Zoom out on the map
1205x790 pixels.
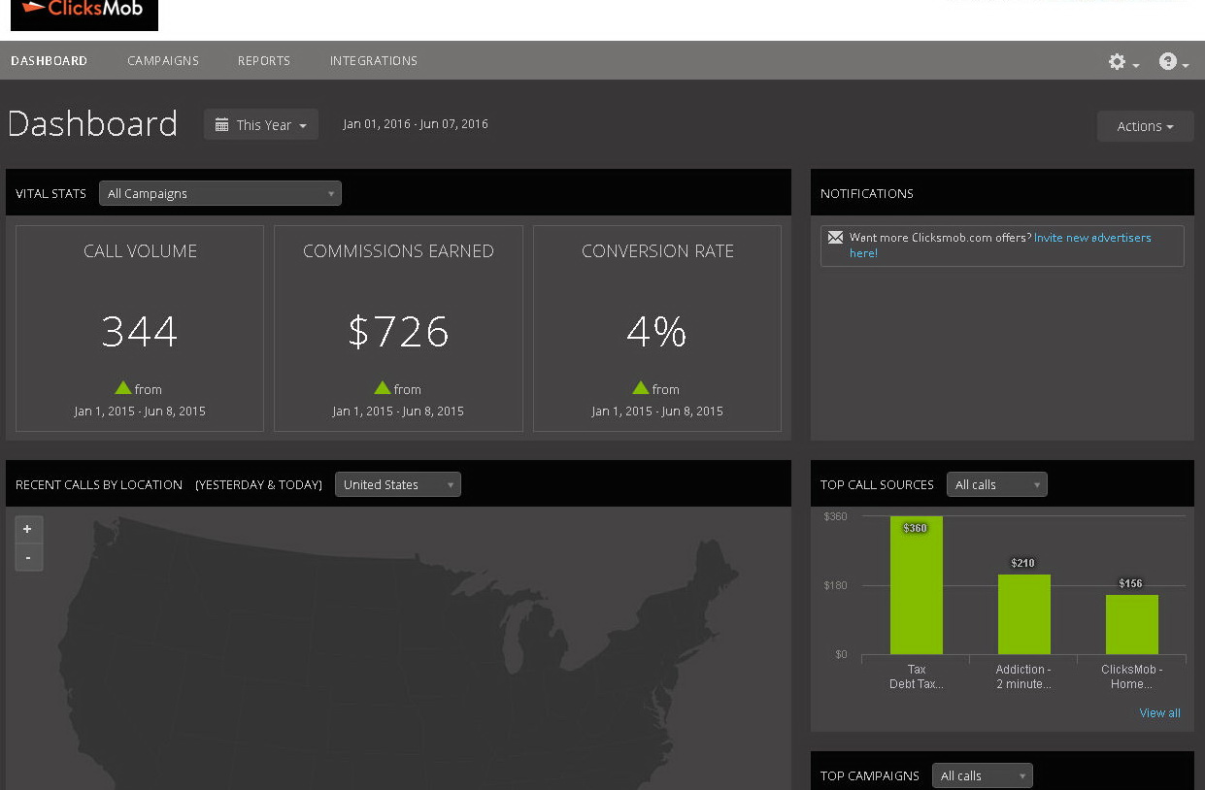tap(28, 557)
